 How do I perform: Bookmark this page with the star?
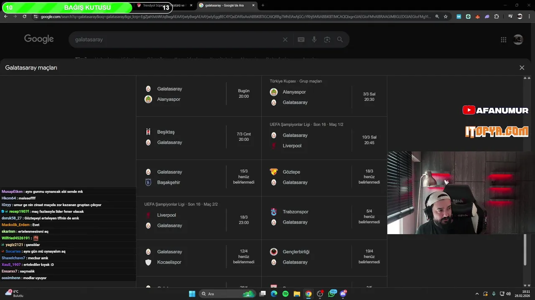pyautogui.click(x=446, y=16)
